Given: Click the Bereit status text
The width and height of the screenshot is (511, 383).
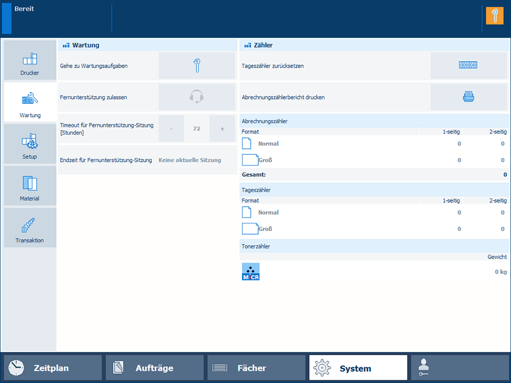Looking at the screenshot, I should point(24,9).
